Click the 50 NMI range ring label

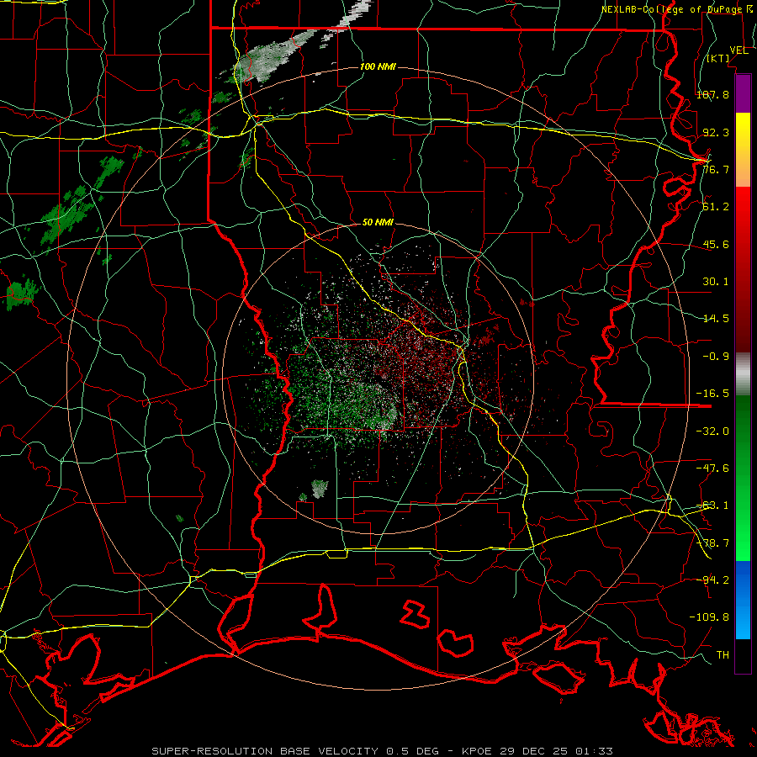pos(378,223)
